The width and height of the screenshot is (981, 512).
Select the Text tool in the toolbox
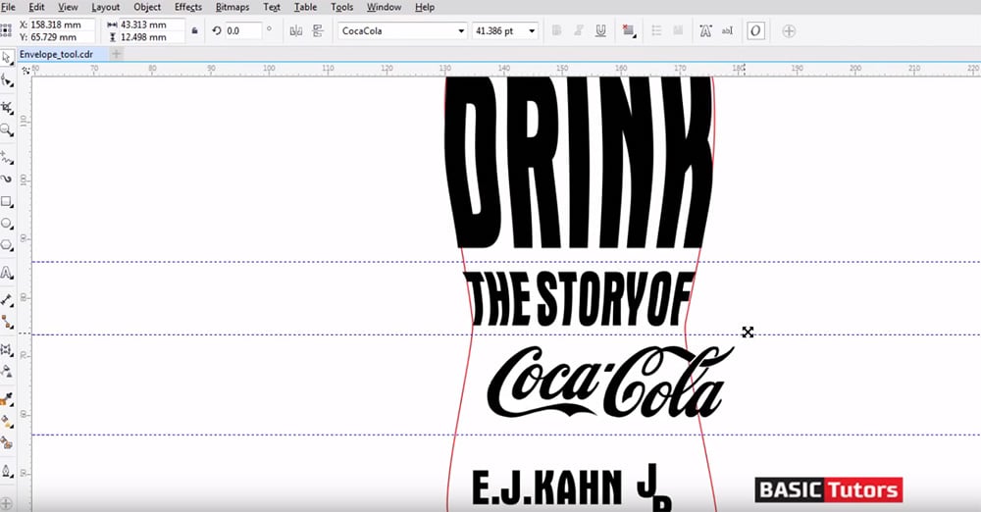click(7, 273)
